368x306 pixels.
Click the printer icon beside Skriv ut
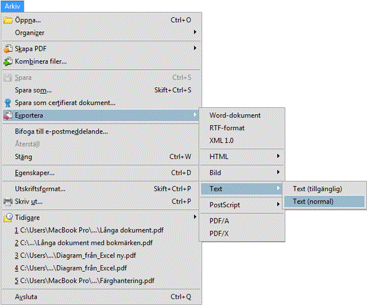(8, 201)
